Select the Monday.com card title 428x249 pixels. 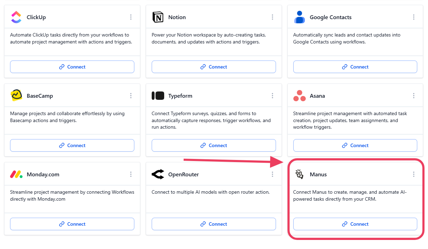coord(43,174)
